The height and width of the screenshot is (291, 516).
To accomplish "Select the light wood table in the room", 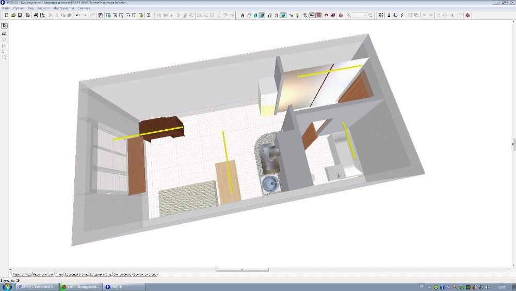I will click(x=228, y=182).
